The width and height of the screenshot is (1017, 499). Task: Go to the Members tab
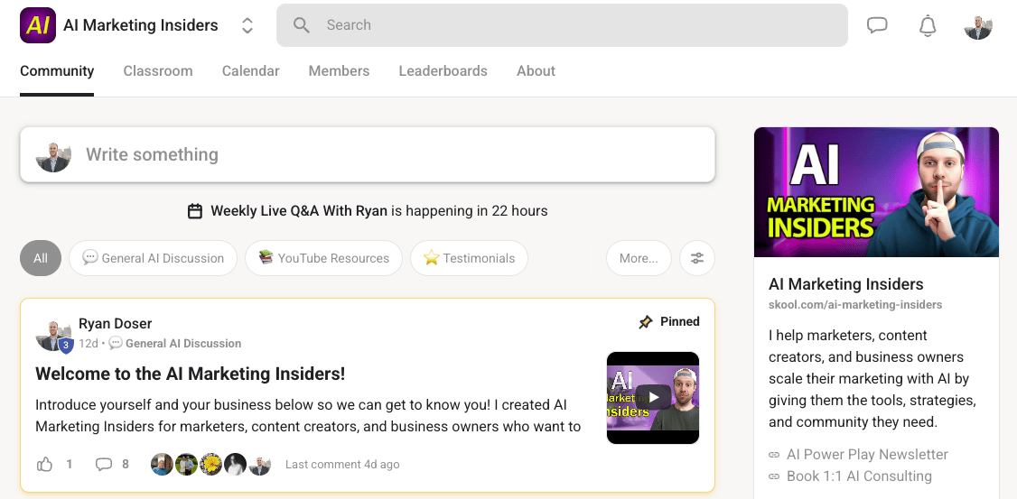coord(339,71)
